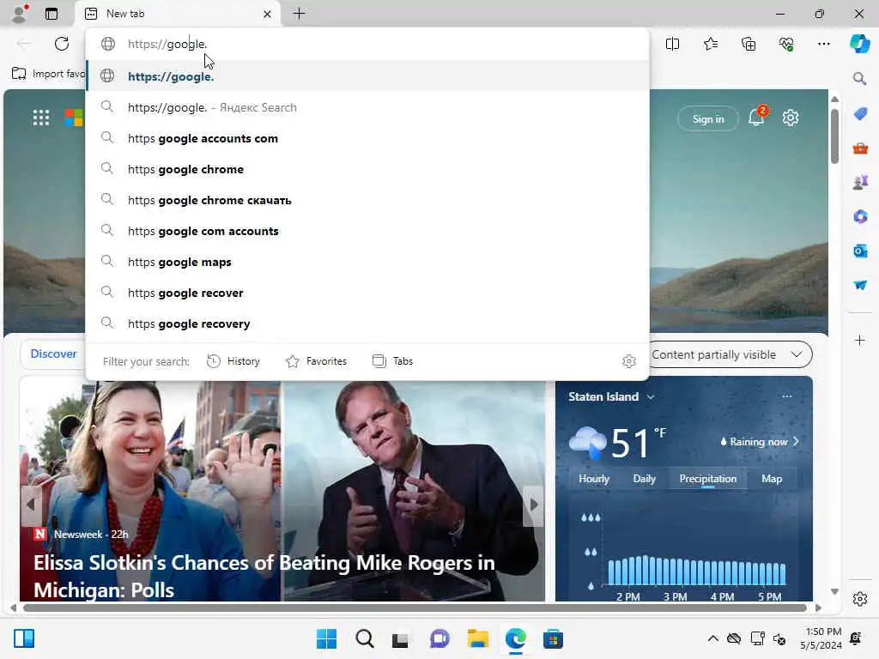Click the horizontal page scrollbar

(415, 608)
